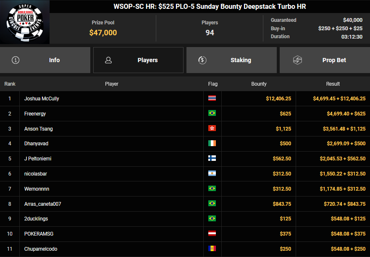Click the Players person icon
This screenshot has width=370, height=257.
108,60
